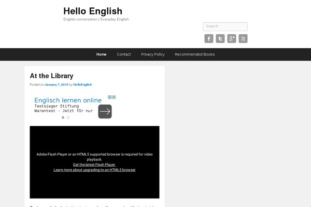Open the YouTube social icon

243,39
